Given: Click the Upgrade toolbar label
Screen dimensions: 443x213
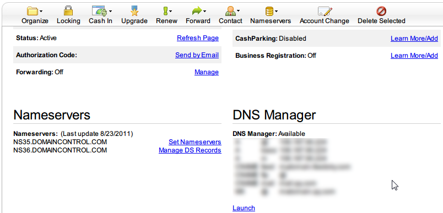Looking at the screenshot, I should click(134, 21).
